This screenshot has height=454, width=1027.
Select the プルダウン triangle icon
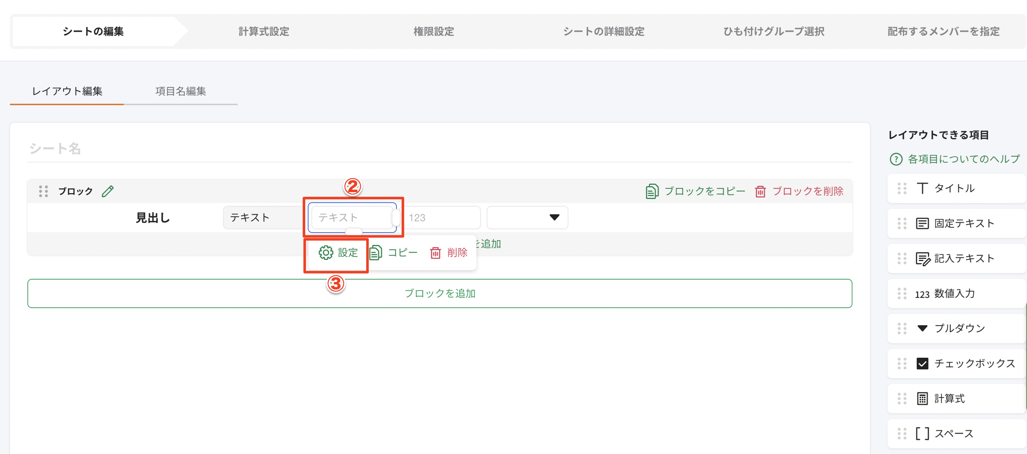[922, 328]
